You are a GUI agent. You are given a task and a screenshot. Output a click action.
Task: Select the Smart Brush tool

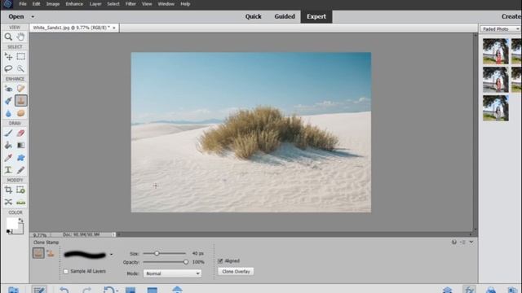pyautogui.click(x=8, y=101)
